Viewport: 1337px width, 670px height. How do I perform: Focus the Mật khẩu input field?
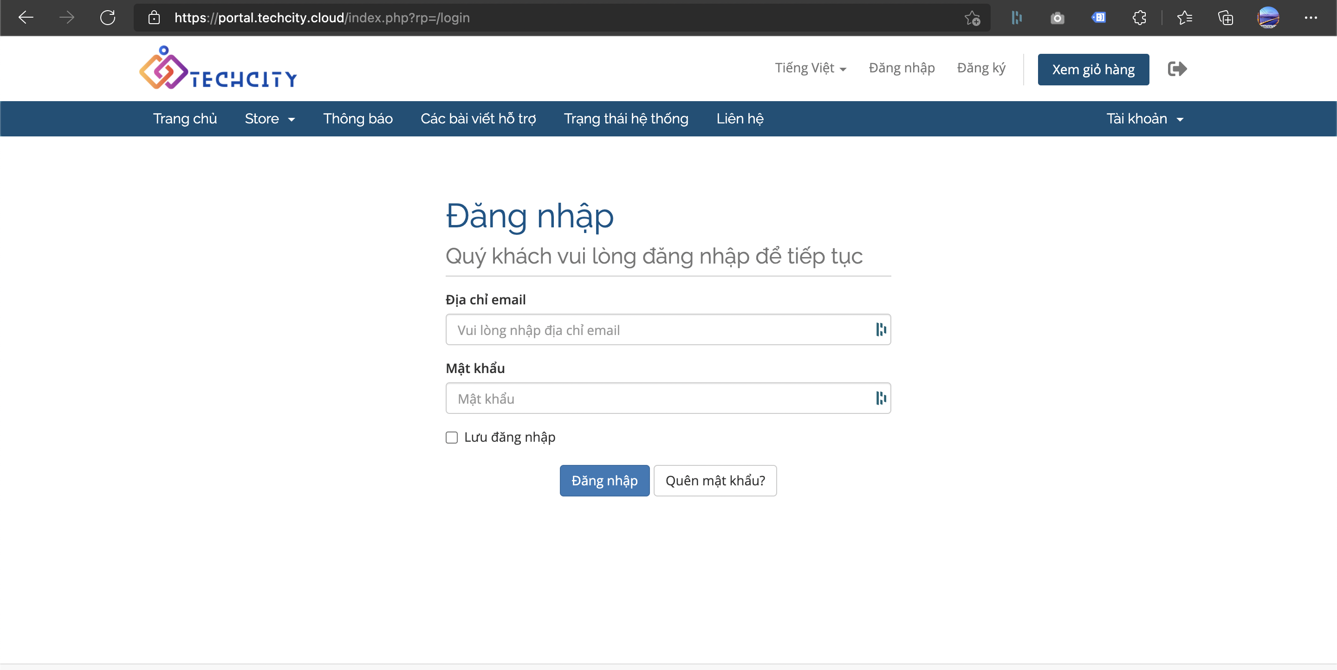668,398
